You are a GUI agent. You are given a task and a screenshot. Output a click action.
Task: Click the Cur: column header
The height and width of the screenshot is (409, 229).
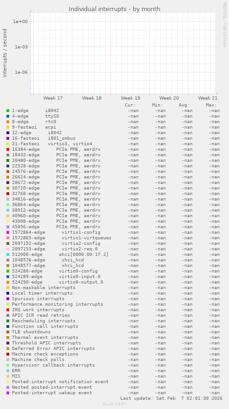(130, 105)
